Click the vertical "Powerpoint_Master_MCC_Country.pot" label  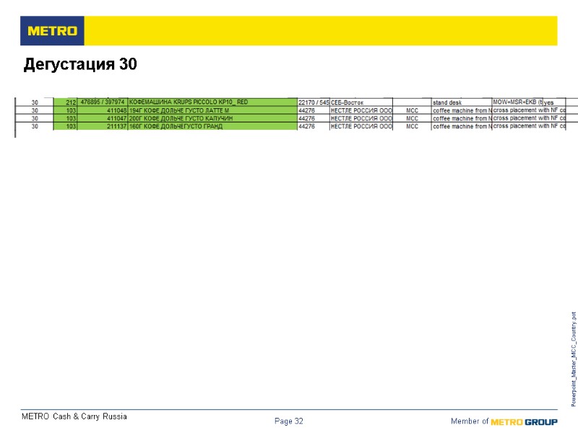574,359
